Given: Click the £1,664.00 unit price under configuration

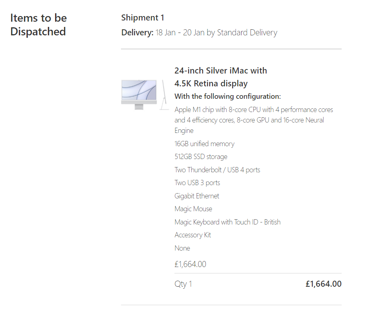Looking at the screenshot, I should pyautogui.click(x=190, y=264).
